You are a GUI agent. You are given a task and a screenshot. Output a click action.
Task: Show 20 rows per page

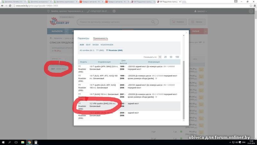(165, 57)
